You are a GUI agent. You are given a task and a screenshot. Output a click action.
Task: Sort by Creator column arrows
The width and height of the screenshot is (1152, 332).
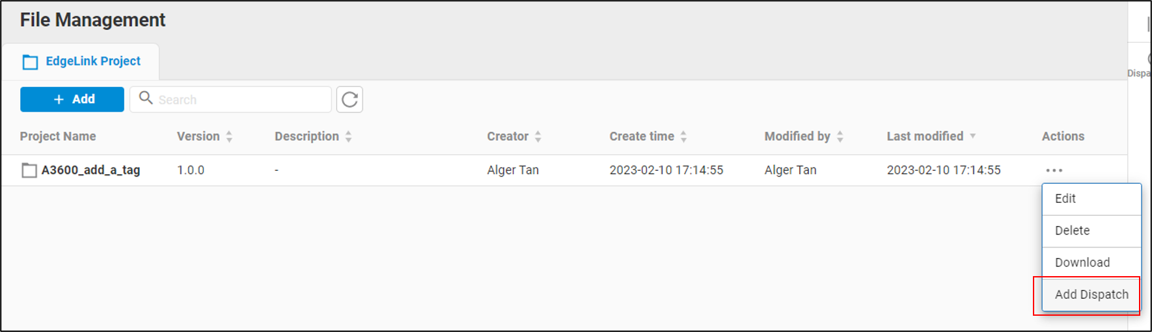[x=538, y=136]
